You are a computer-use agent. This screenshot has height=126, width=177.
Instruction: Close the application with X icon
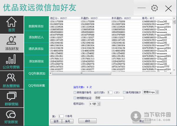click(168, 9)
